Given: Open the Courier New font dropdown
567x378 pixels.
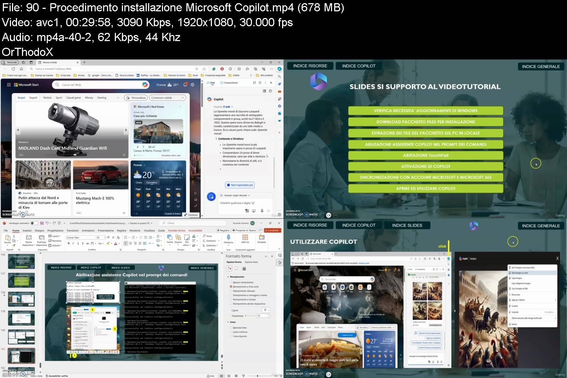Looking at the screenshot, I should 96,237.
